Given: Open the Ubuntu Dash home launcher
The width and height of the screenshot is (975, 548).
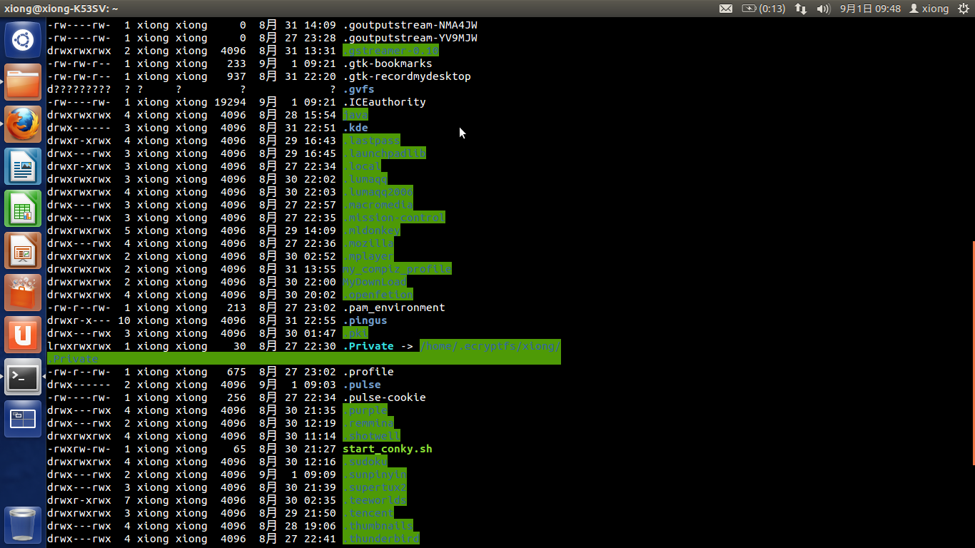Looking at the screenshot, I should pyautogui.click(x=23, y=40).
